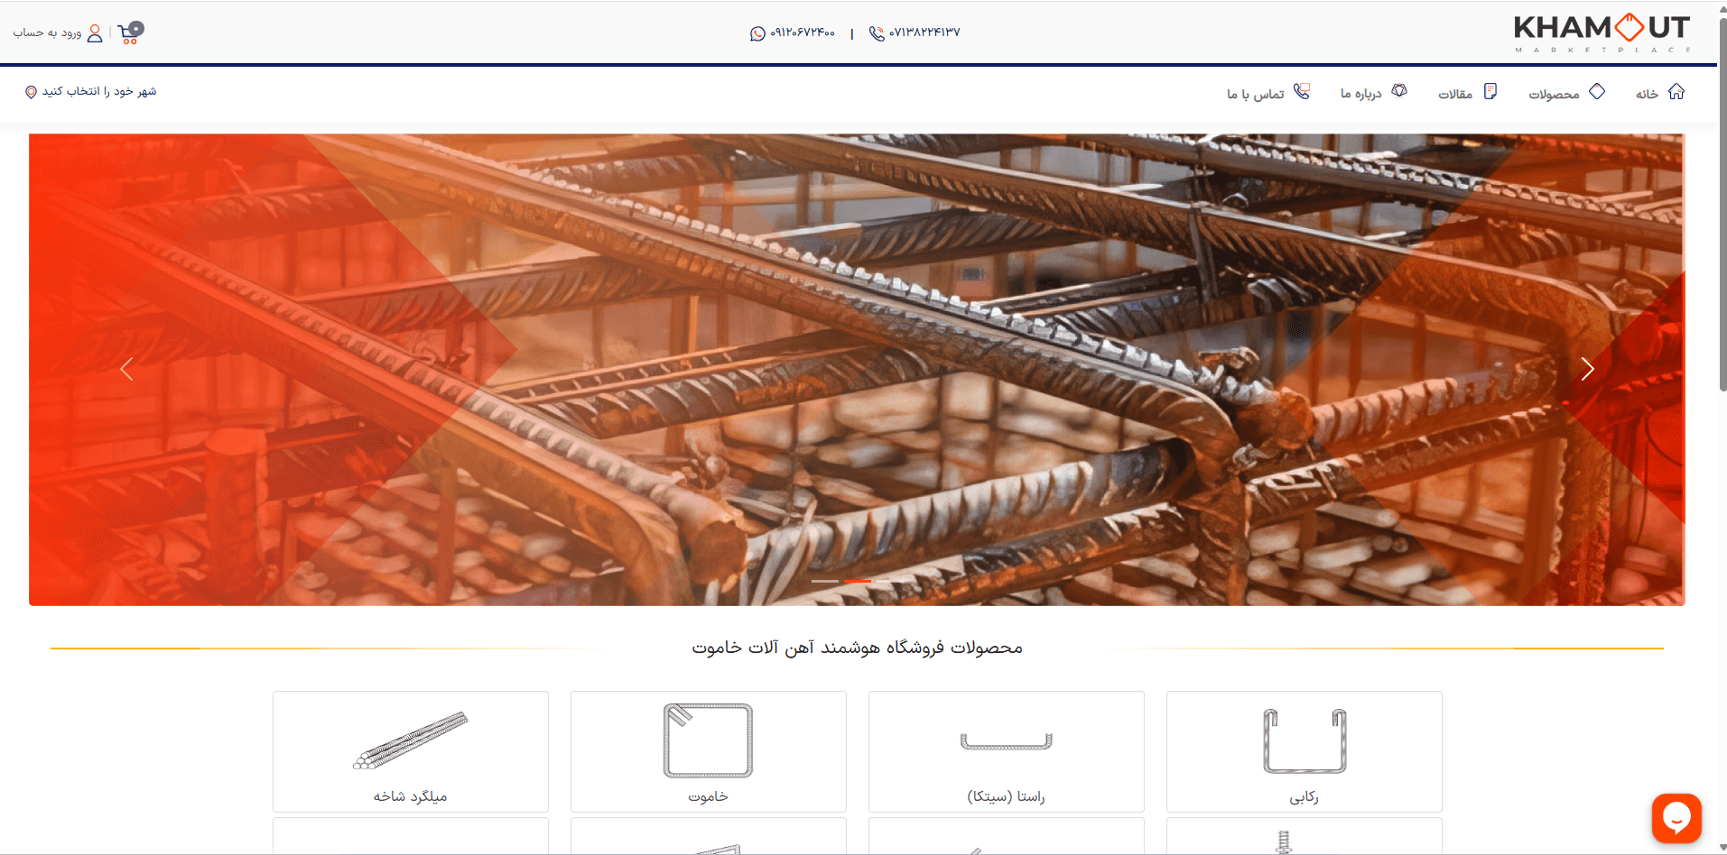Click the document icon next to مقالات
The width and height of the screenshot is (1727, 855).
pos(1490,92)
